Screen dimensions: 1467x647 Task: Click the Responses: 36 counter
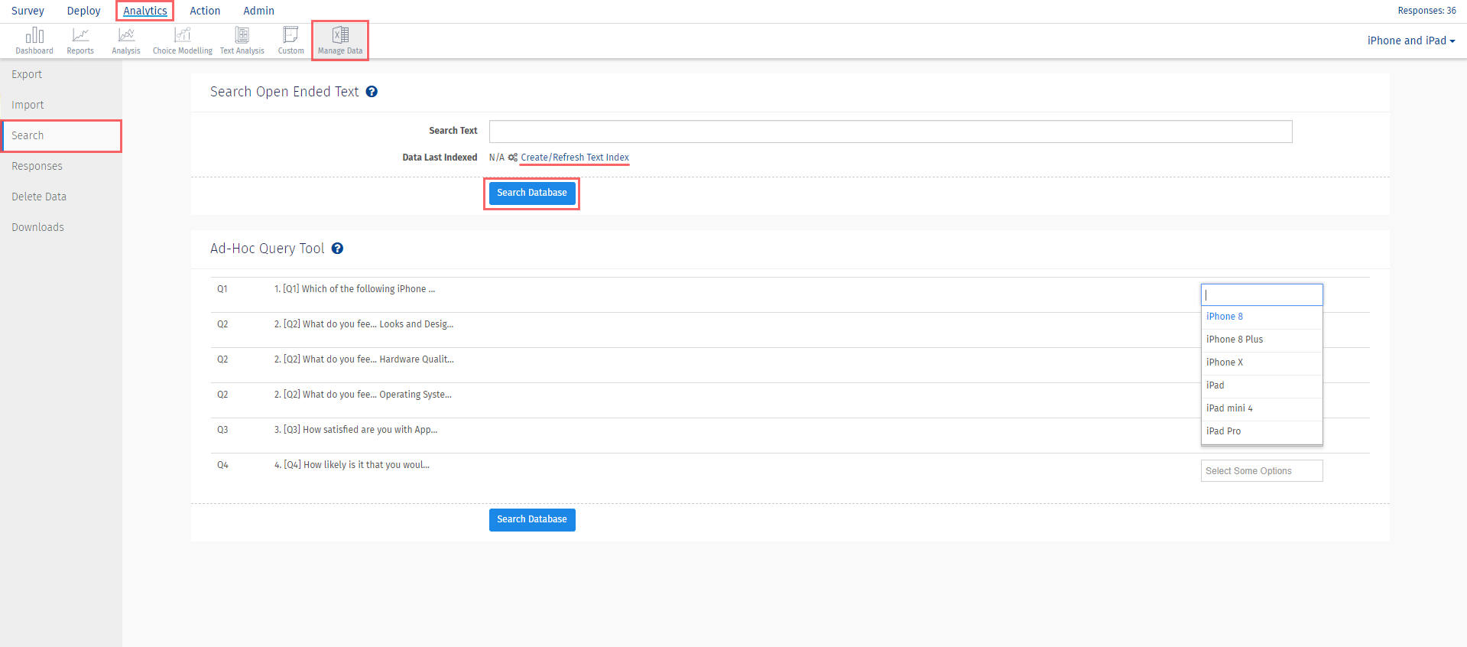[1426, 11]
